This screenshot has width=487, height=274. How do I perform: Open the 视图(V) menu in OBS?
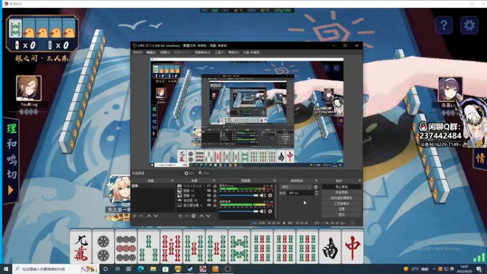click(x=165, y=52)
